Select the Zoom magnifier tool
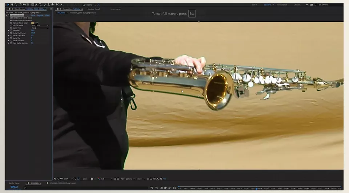This screenshot has width=349, height=193. click(16, 5)
